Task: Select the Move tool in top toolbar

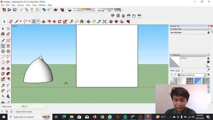Action: pyautogui.click(x=54, y=21)
